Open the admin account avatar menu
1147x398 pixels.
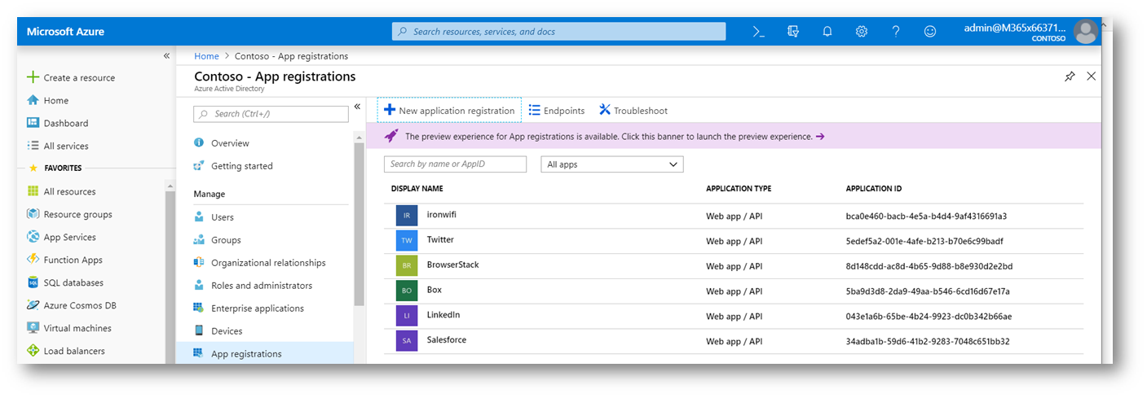coord(1085,32)
